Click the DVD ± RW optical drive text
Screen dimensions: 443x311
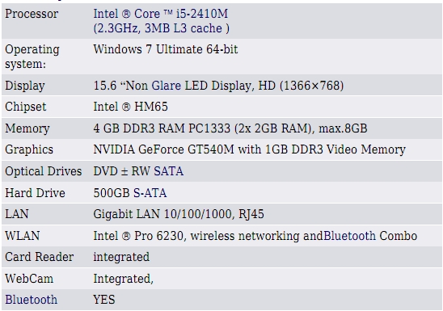click(122, 171)
